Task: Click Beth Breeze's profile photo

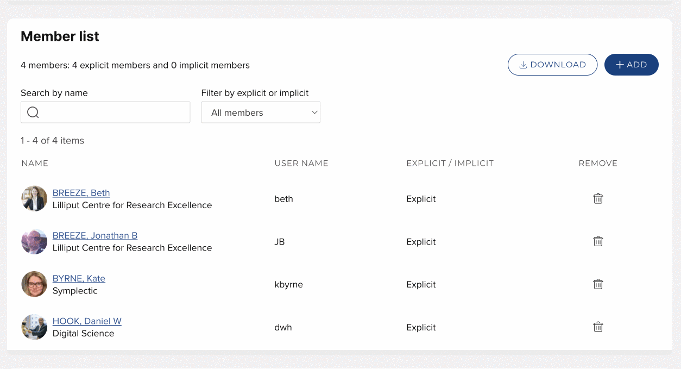Action: click(x=34, y=199)
